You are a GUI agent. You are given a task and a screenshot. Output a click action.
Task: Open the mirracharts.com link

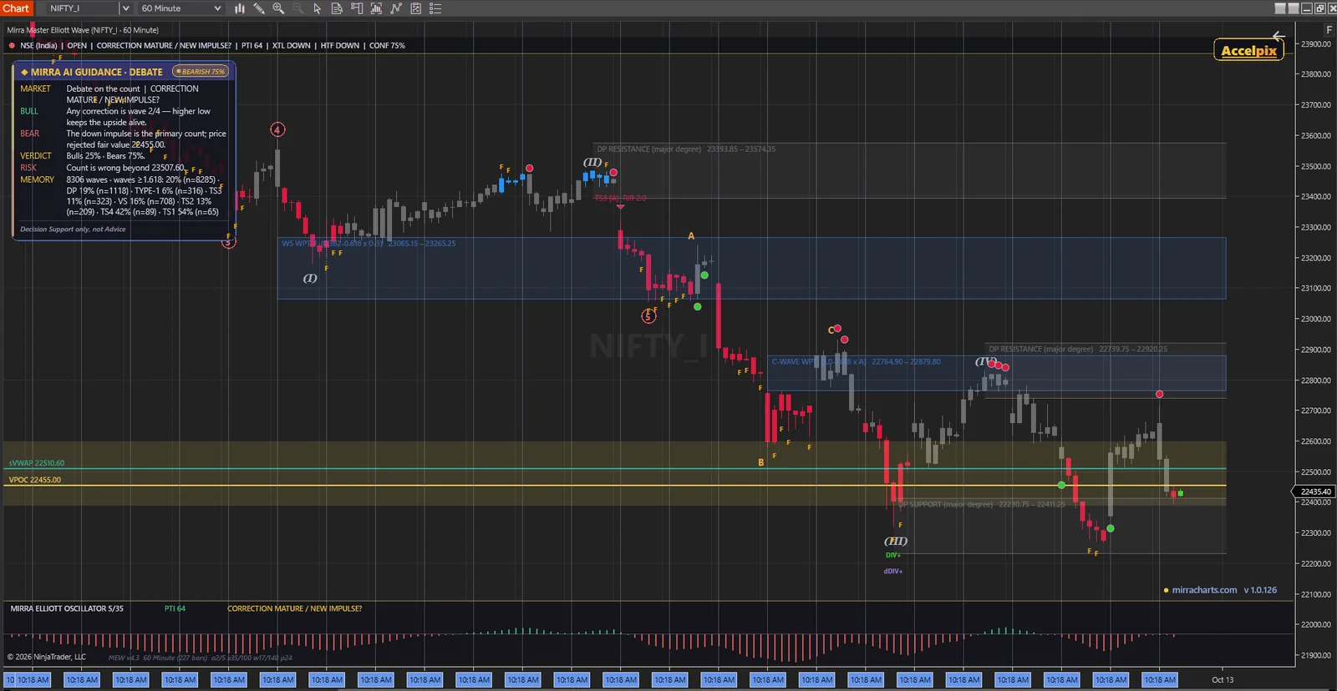coord(1204,590)
